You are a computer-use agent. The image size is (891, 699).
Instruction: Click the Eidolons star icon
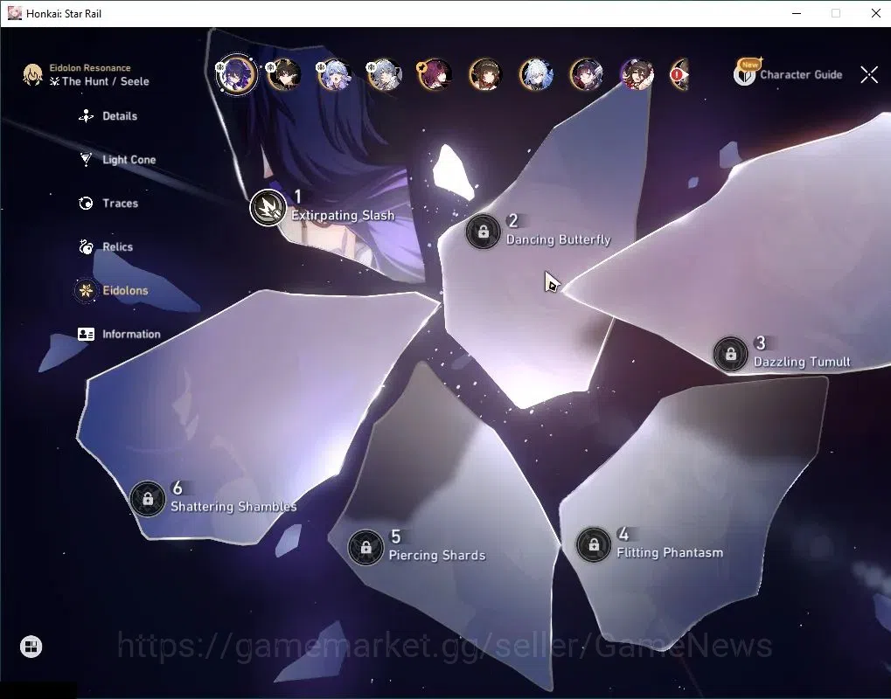[x=86, y=291]
